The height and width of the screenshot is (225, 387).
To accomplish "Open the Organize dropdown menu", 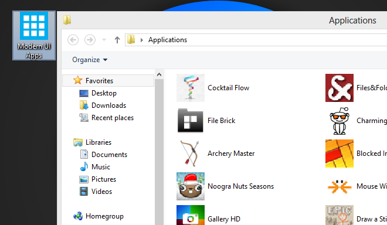I will (x=90, y=60).
